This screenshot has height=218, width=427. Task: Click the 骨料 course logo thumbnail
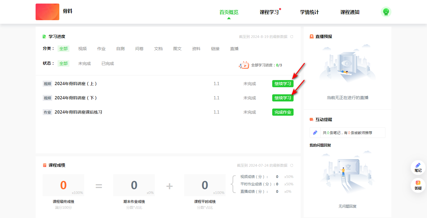pyautogui.click(x=47, y=12)
